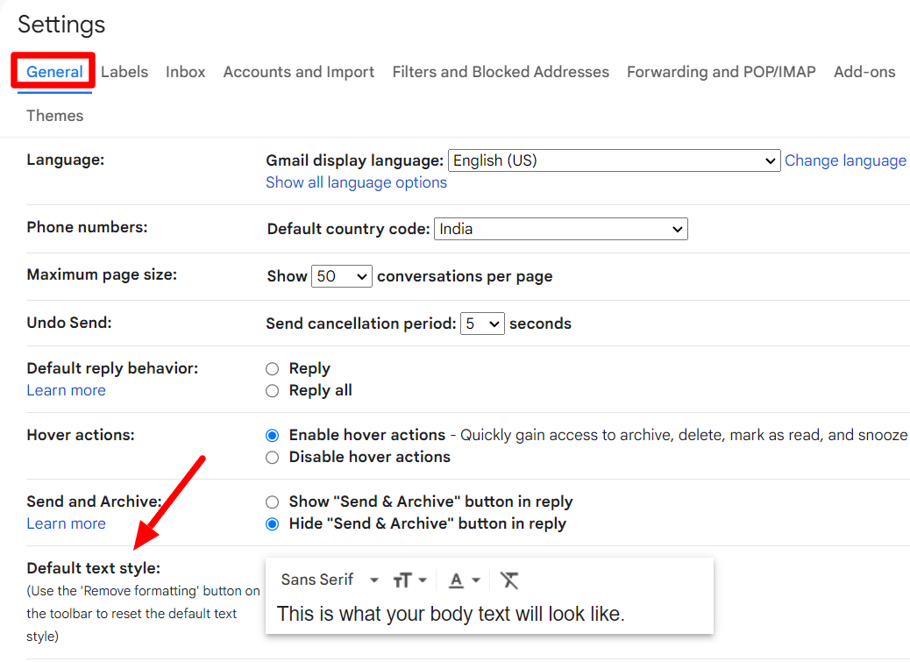Click the Remove formatting icon

tap(509, 580)
